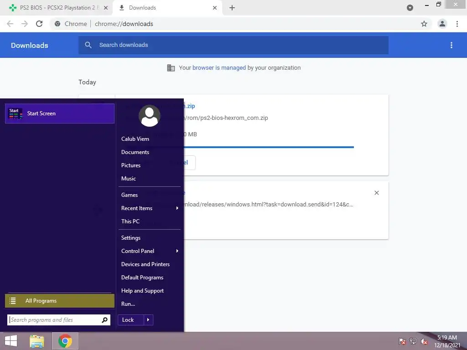
Task: Open a new tab with the plus button
Action: click(232, 8)
